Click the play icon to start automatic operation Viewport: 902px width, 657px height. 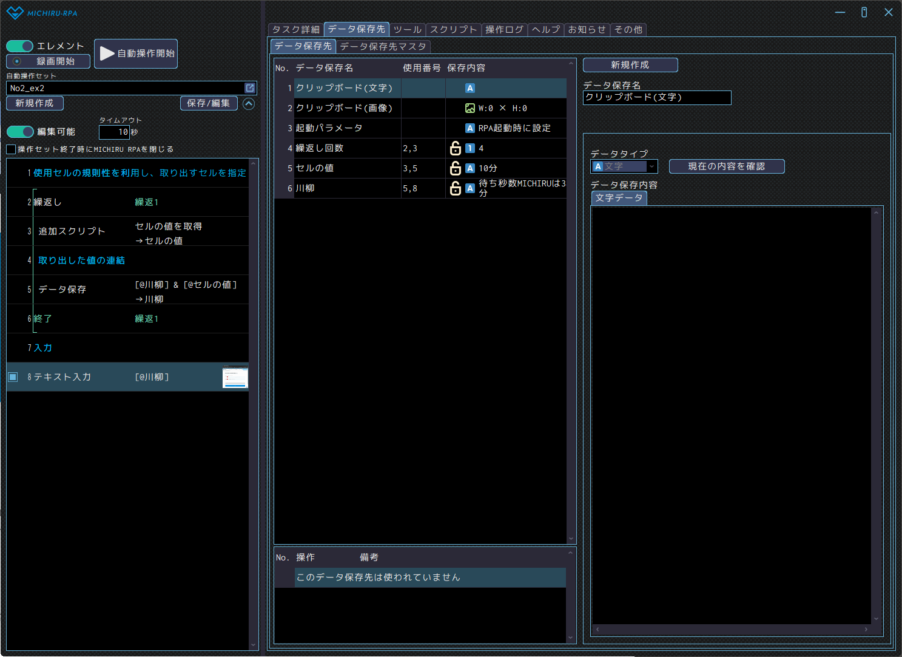pyautogui.click(x=107, y=53)
